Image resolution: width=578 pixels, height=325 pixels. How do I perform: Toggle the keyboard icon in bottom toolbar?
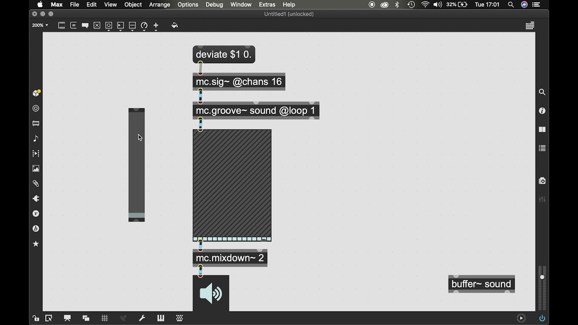coord(179,318)
